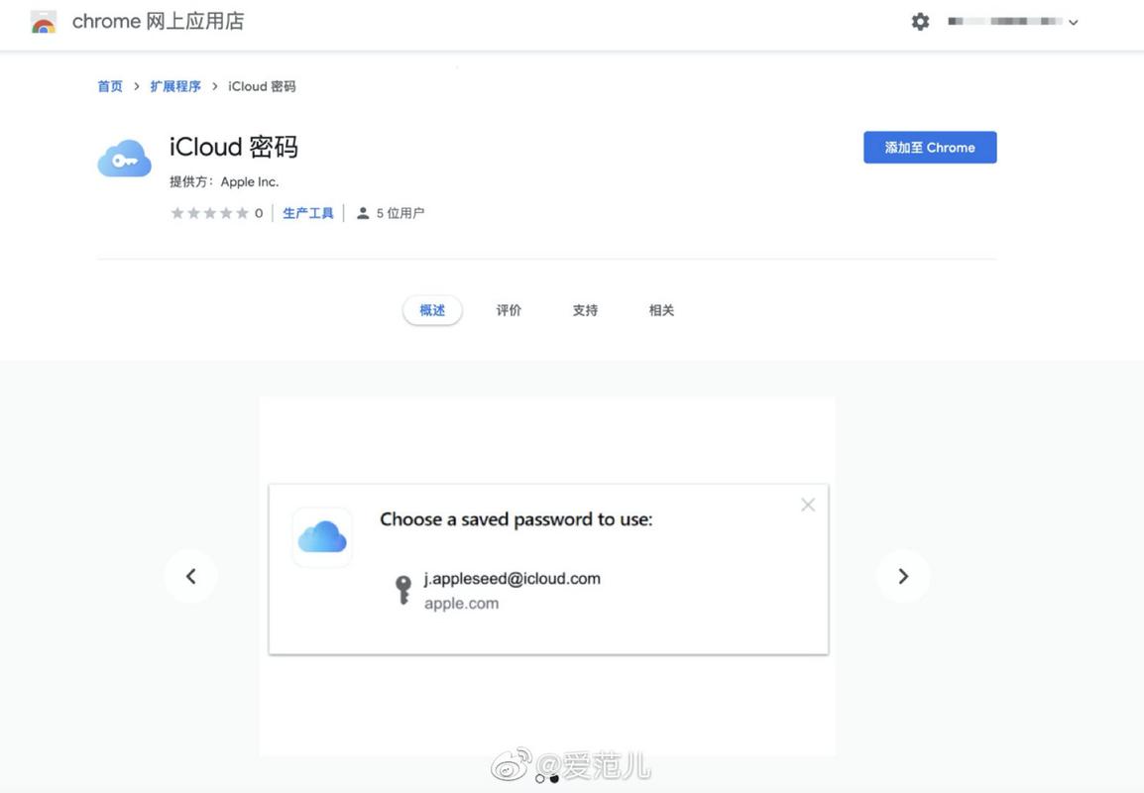Image resolution: width=1144 pixels, height=793 pixels.
Task: Click the iCloud 密码 extension title
Action: point(234,147)
